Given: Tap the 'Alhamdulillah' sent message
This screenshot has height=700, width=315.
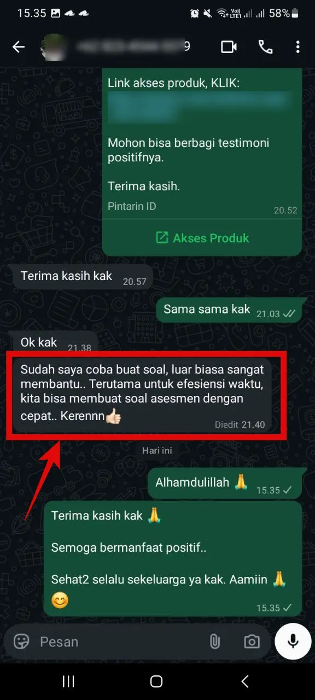Looking at the screenshot, I should 225,483.
